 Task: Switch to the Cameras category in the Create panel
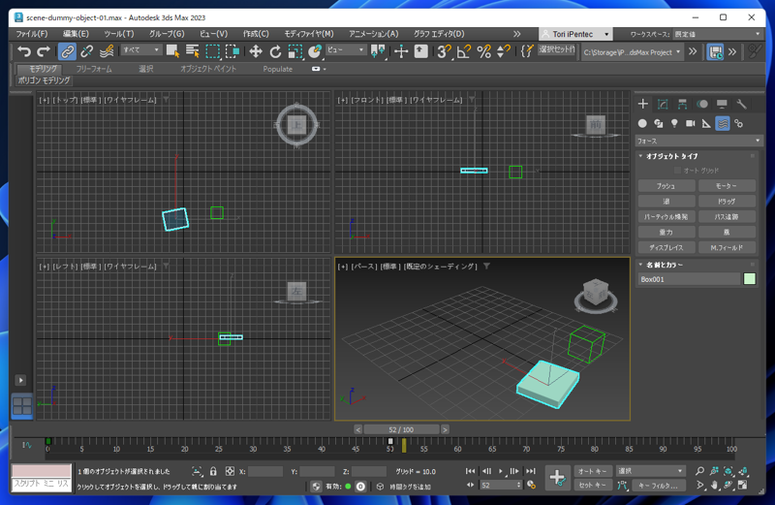tap(690, 124)
